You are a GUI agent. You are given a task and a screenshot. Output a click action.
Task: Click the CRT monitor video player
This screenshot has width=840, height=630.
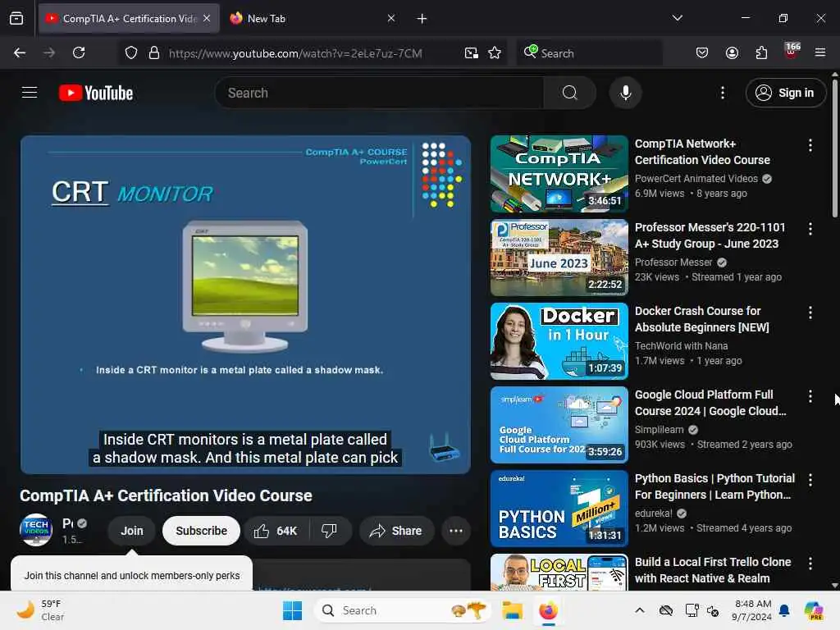[245, 304]
